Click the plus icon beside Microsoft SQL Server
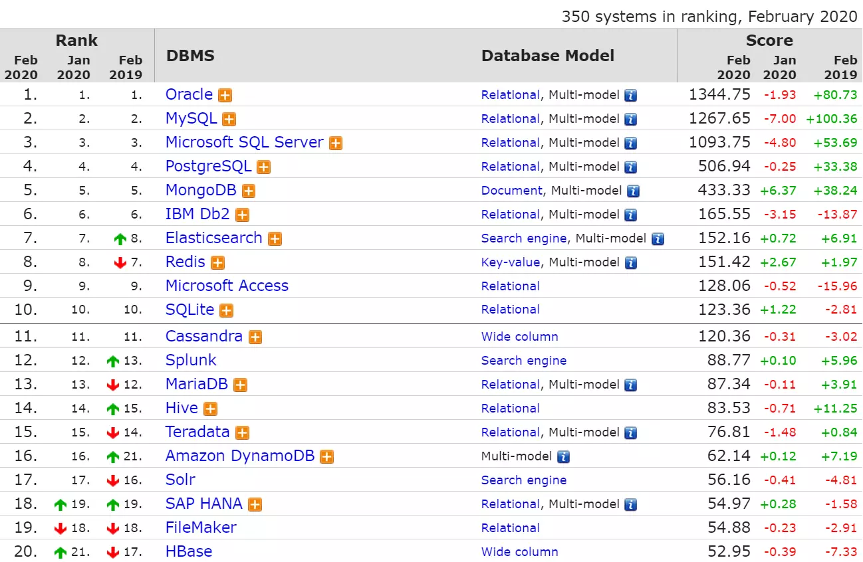 coord(336,143)
